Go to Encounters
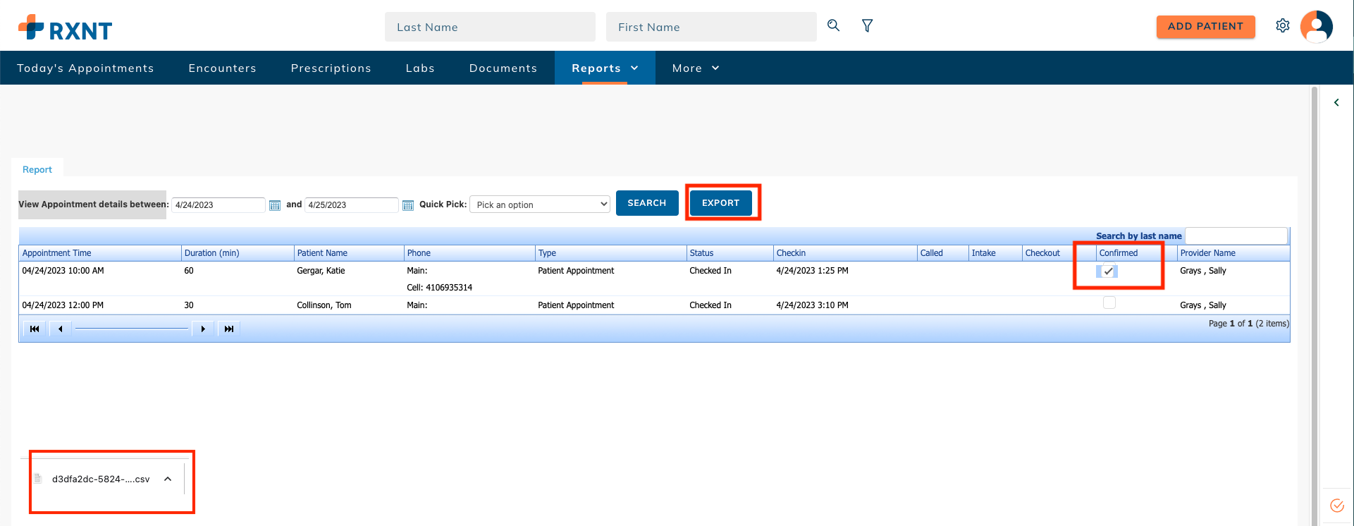This screenshot has height=526, width=1354. 223,68
